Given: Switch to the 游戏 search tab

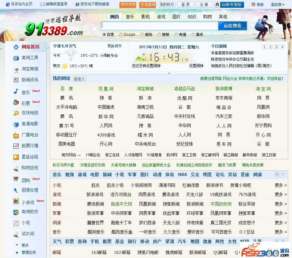Looking at the screenshot, I should (161, 17).
